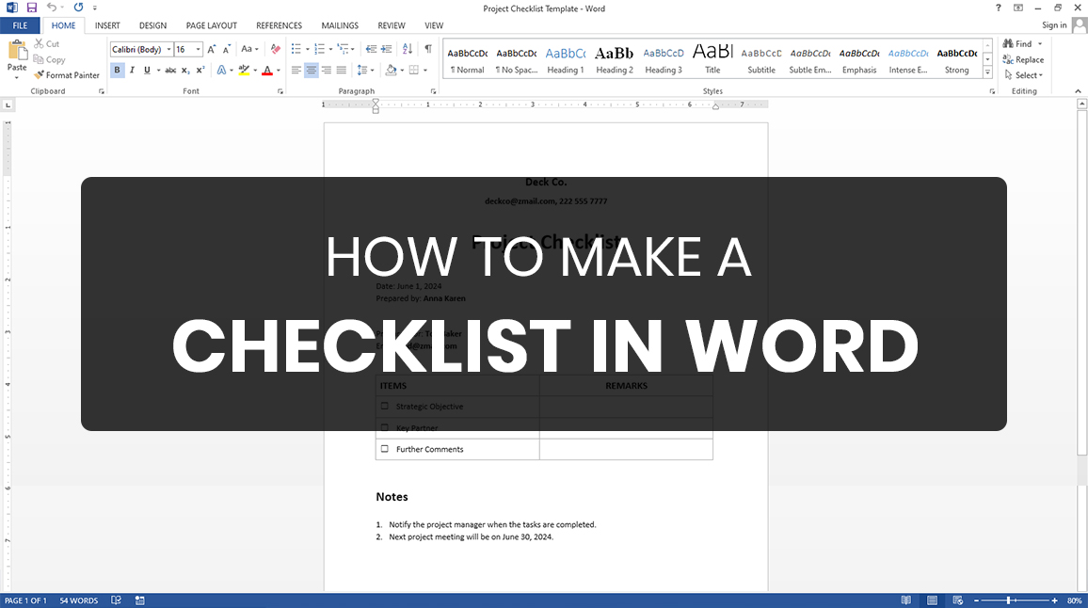Open the Paste options arrow
The width and height of the screenshot is (1088, 608).
click(17, 77)
